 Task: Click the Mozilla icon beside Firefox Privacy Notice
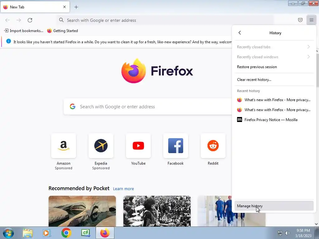[x=240, y=119]
